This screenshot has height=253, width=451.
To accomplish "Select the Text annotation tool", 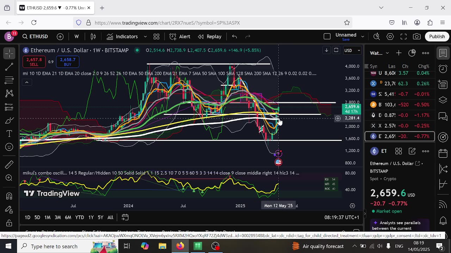I will [10, 134].
